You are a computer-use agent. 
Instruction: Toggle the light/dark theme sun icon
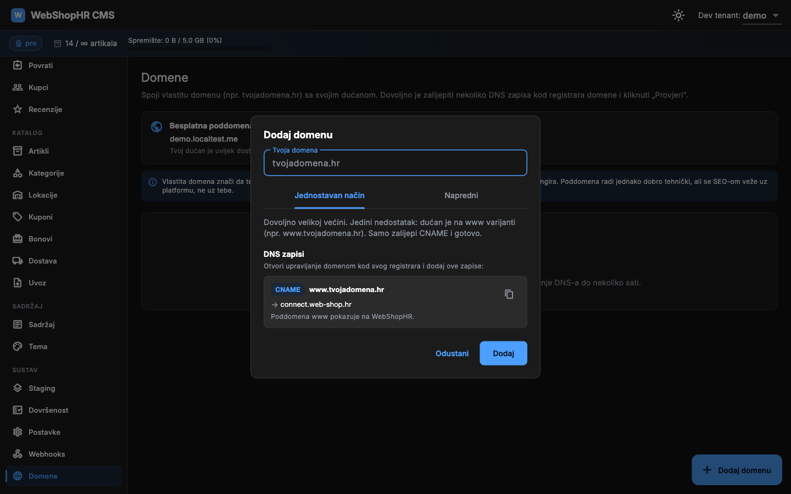(x=678, y=15)
